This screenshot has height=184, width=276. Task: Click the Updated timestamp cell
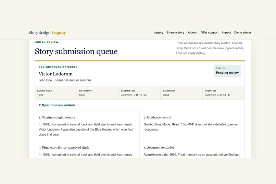tap(224, 93)
